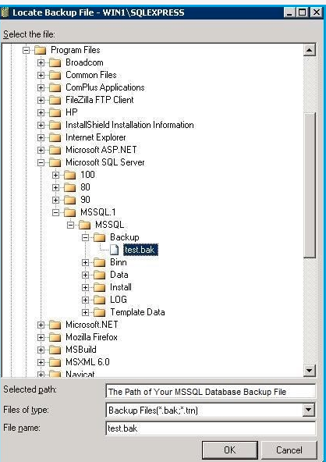The height and width of the screenshot is (462, 326).
Task: Select the LOG folder in tree
Action: click(x=119, y=300)
